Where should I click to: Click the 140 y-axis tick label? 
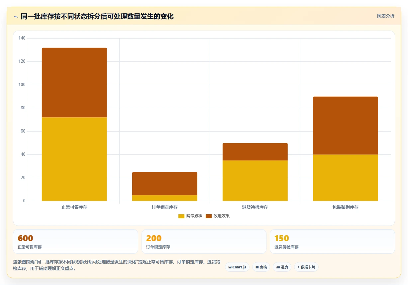click(x=22, y=38)
